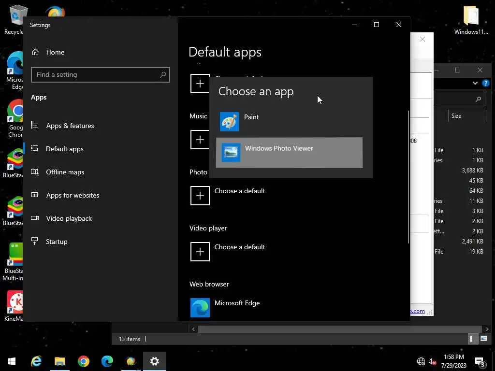Maximize the Settings window
Viewport: 495px width, 371px height.
pos(376,25)
